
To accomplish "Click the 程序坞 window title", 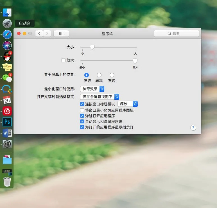I will 107,34.
